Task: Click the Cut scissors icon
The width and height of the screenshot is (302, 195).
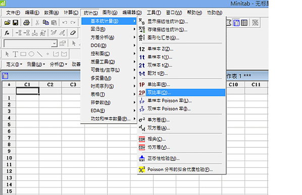Action: (x=37, y=23)
